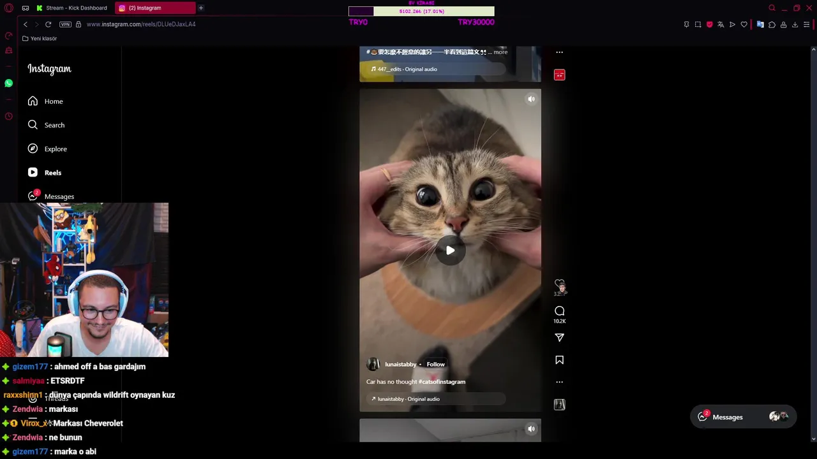This screenshot has height=459, width=817.
Task: Add page to bookmarks with heart icon
Action: [x=744, y=24]
